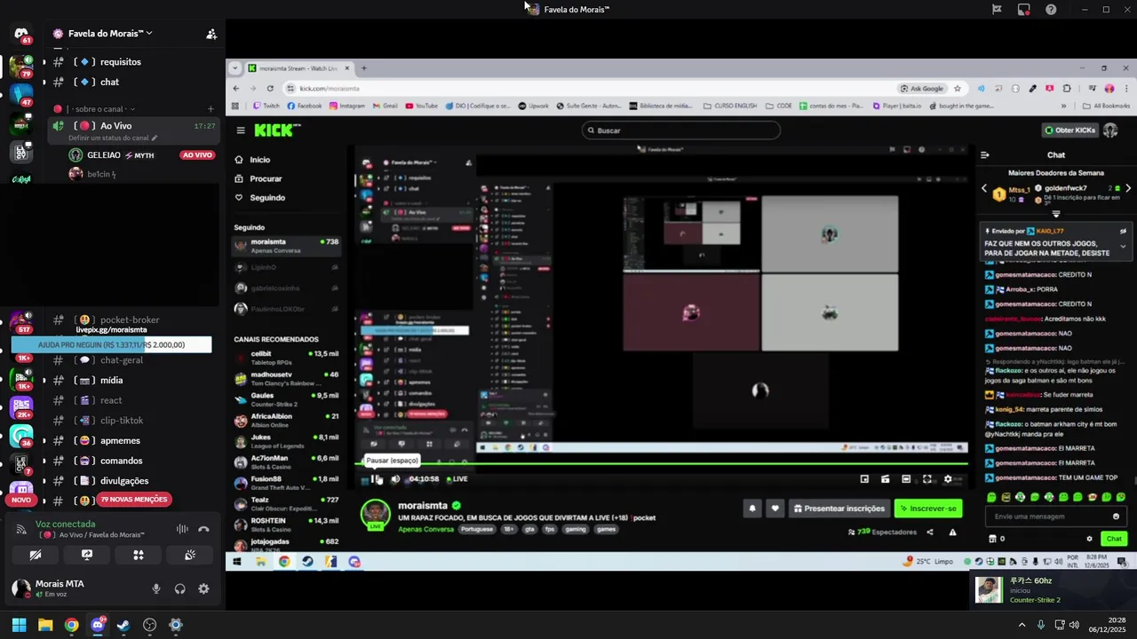Open the Chrome three-dot menu

pyautogui.click(x=1125, y=88)
